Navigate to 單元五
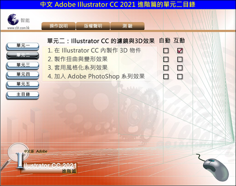Viewport: 236px width, 186px height. (23, 84)
